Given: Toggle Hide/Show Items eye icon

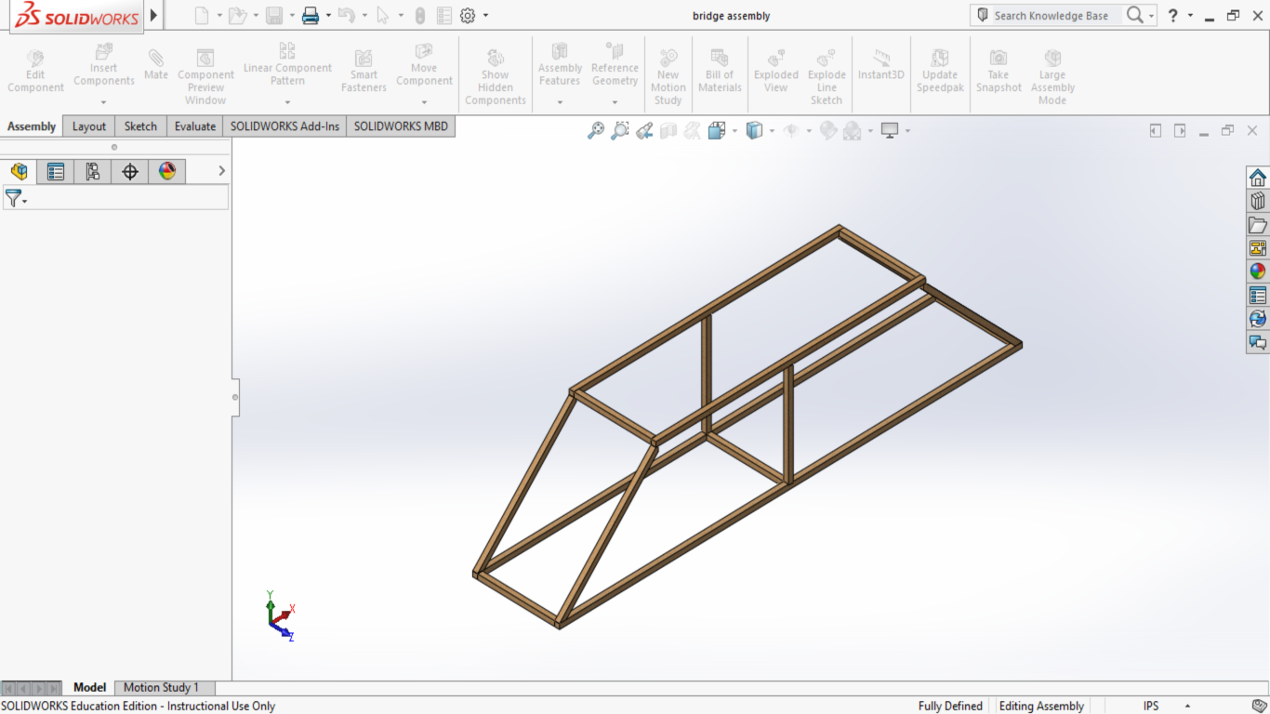Looking at the screenshot, I should 791,131.
